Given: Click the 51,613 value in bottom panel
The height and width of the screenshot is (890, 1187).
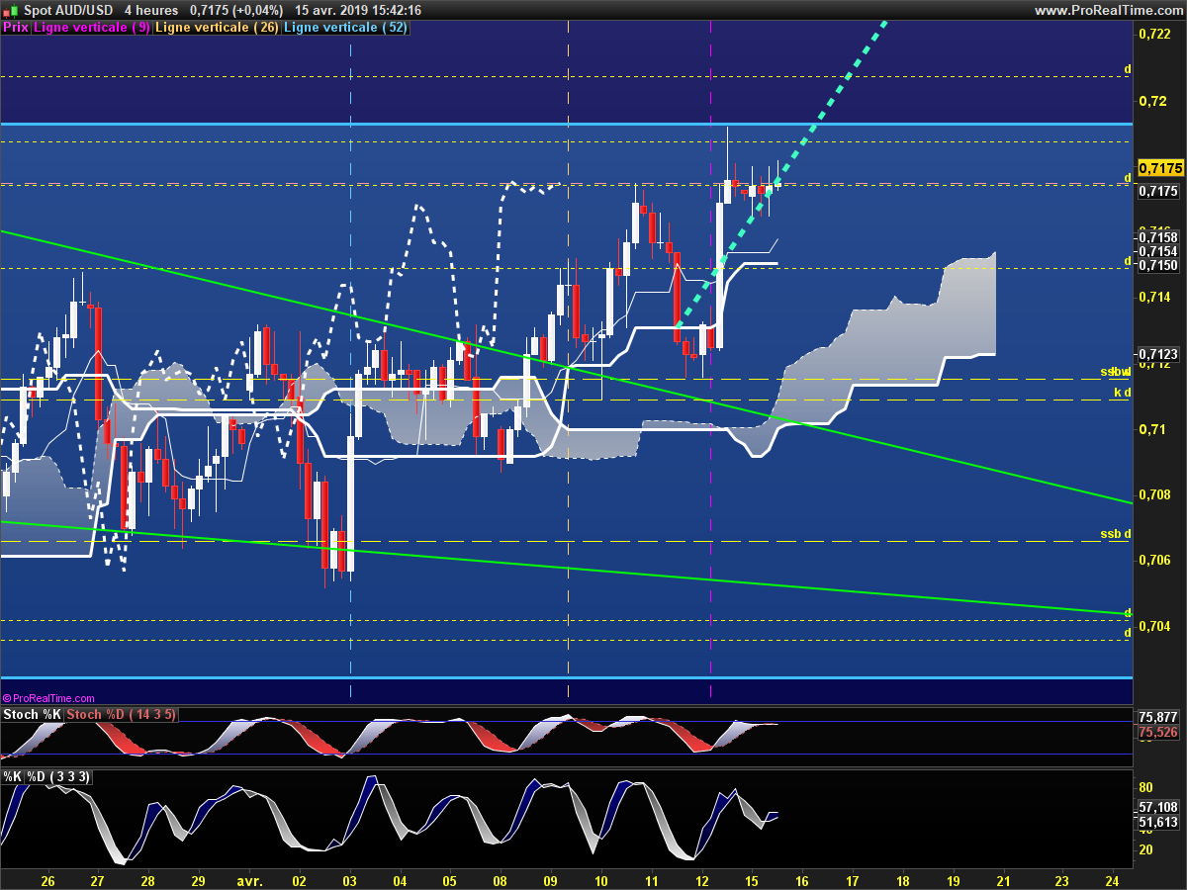Looking at the screenshot, I should pos(1158,822).
